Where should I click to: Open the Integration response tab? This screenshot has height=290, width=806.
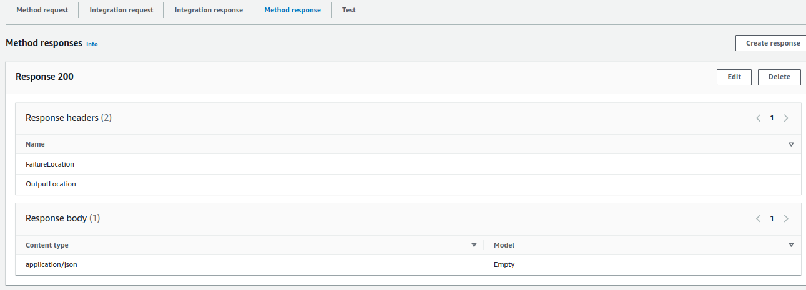tap(209, 10)
